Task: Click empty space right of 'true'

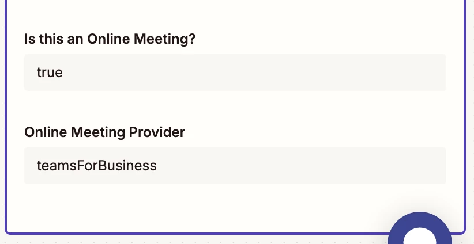Action: pos(254,73)
